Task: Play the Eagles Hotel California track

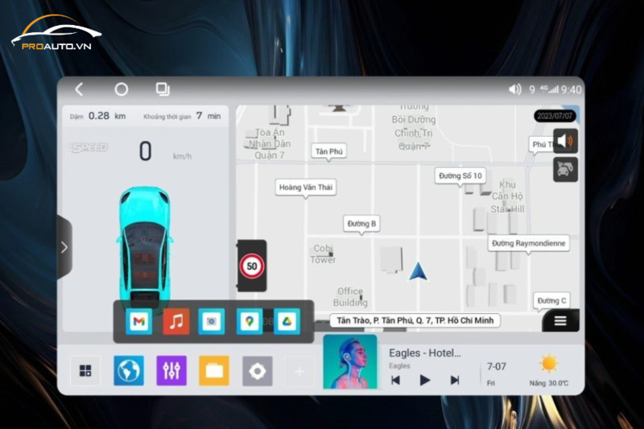Action: (x=425, y=380)
